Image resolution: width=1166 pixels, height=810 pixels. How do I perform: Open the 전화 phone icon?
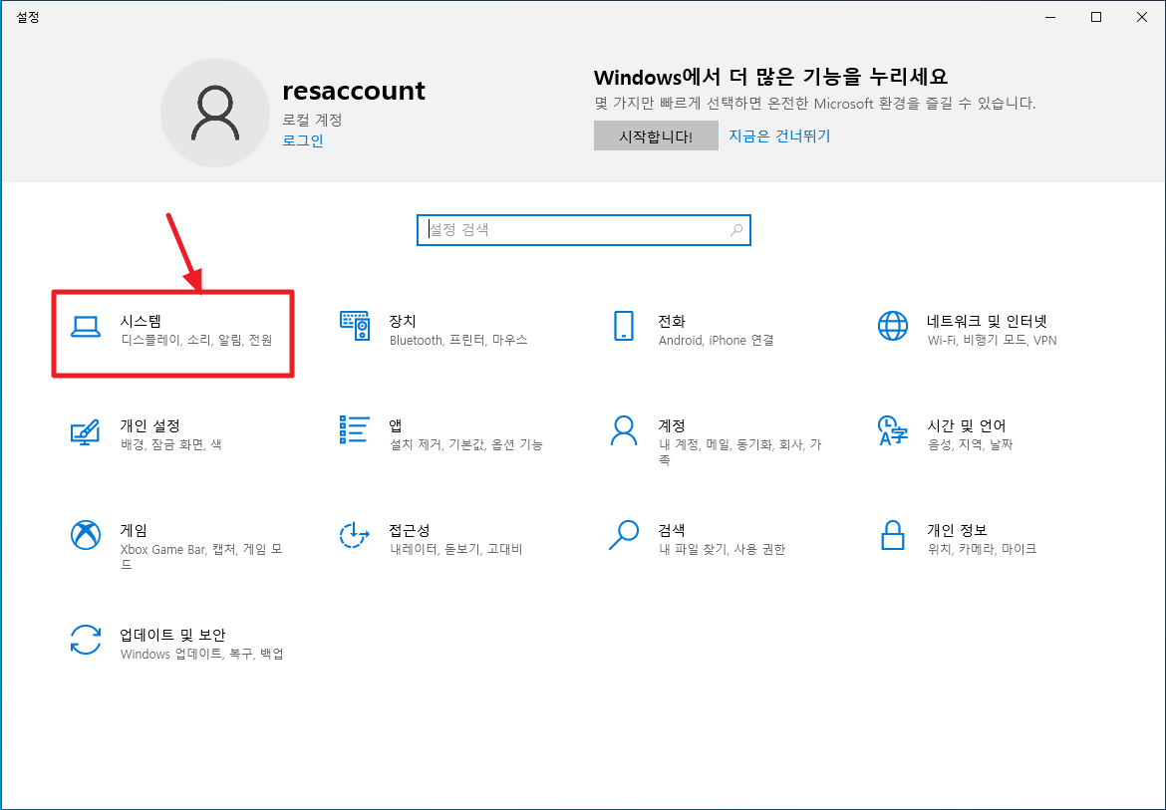[624, 326]
